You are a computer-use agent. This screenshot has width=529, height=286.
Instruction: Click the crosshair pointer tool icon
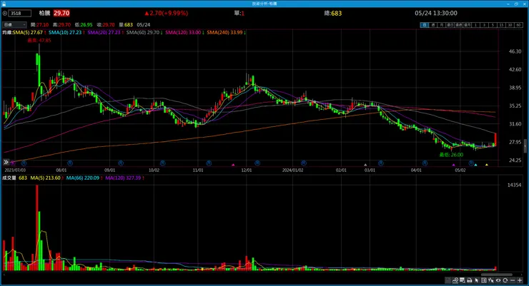[491, 280]
